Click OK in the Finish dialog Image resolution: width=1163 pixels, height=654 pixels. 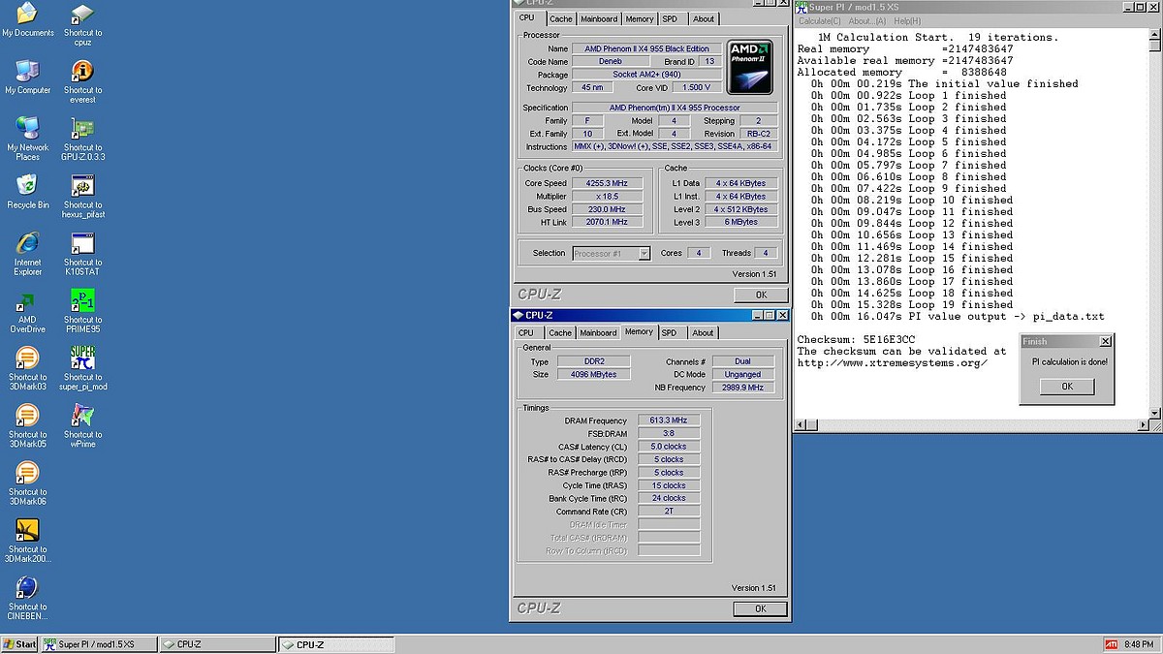tap(1066, 386)
